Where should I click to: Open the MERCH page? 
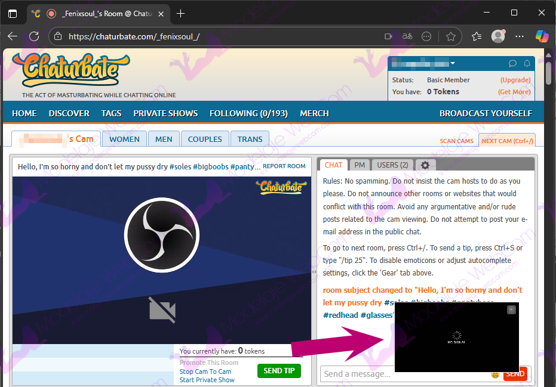[x=315, y=113]
